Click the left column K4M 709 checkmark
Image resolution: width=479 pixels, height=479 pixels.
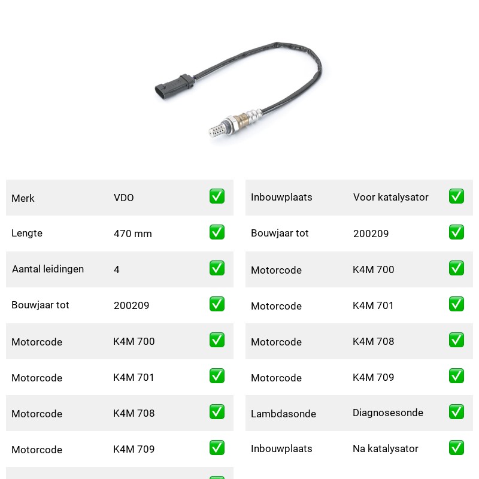[217, 447]
